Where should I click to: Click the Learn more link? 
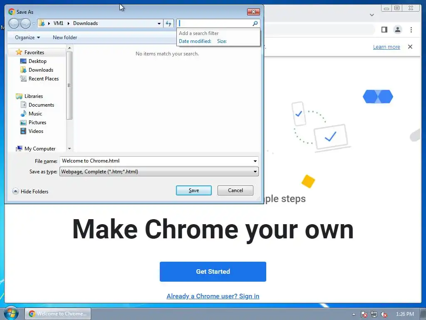(x=386, y=47)
